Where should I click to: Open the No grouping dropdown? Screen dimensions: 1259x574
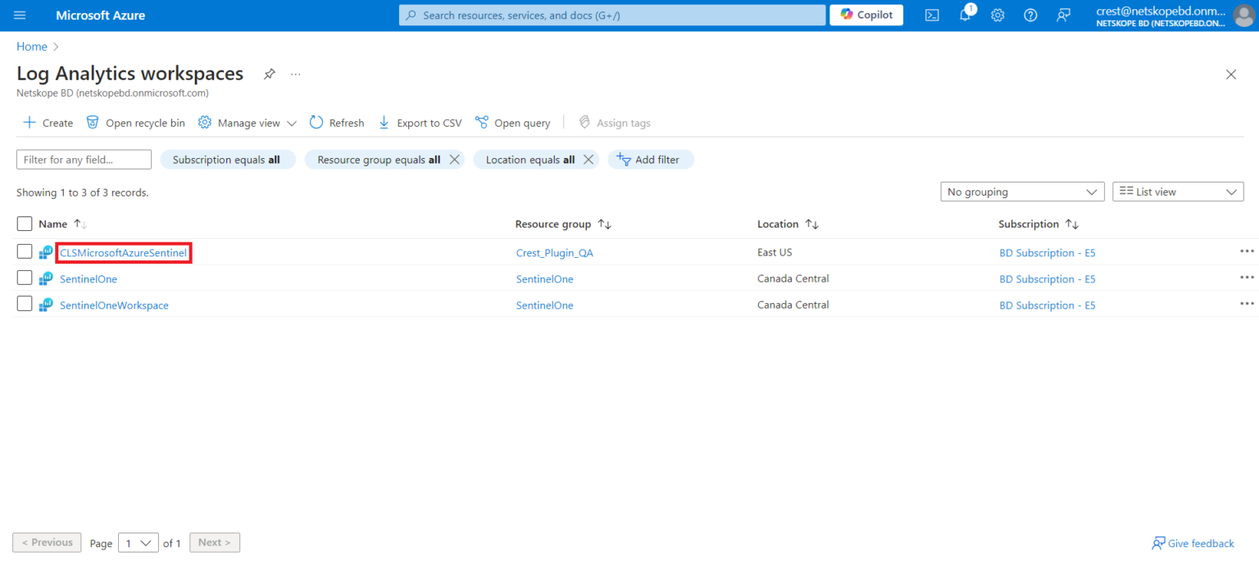click(x=1021, y=191)
